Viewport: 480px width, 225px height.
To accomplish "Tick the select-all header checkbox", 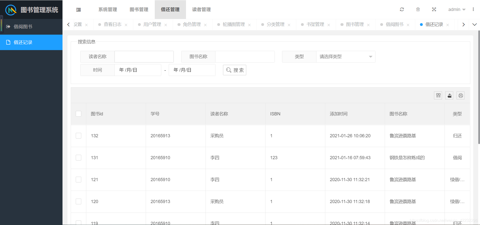I will (x=78, y=114).
